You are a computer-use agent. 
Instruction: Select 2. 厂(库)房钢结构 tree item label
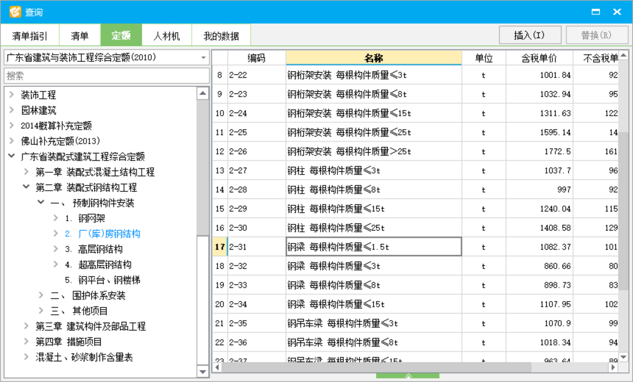[103, 234]
